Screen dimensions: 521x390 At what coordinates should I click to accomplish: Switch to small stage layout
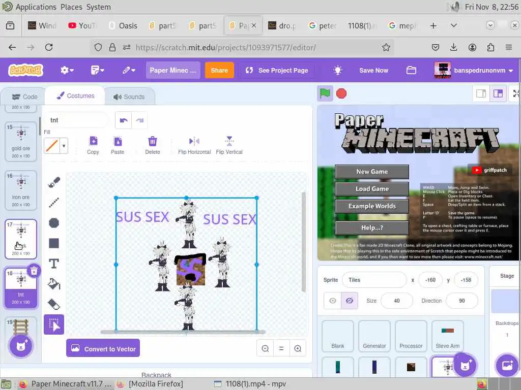pos(481,94)
